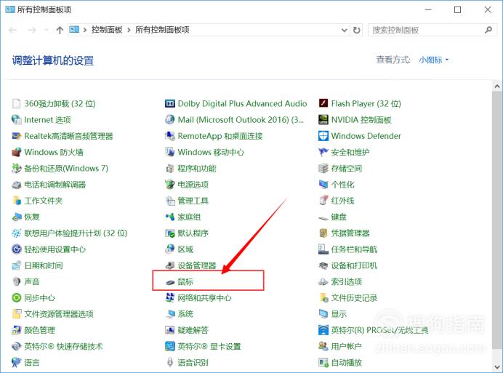Open the 程序和功能 link

(x=197, y=169)
